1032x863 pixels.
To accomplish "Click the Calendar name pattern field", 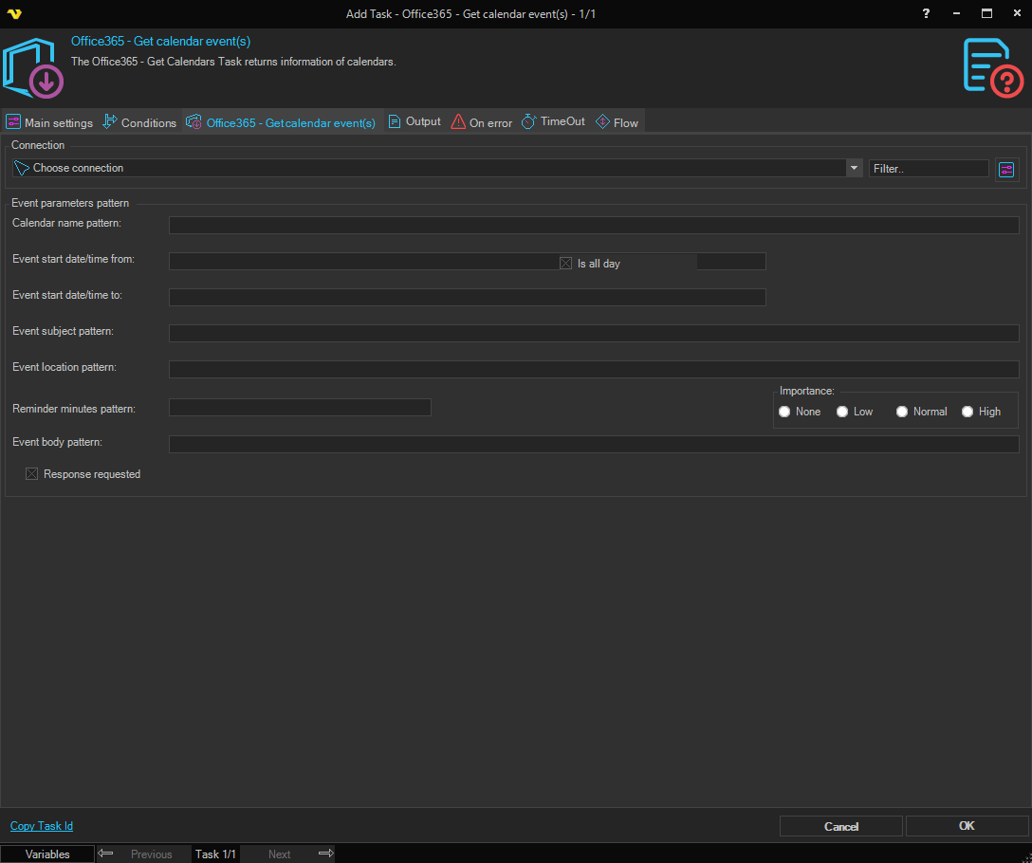I will pos(594,225).
